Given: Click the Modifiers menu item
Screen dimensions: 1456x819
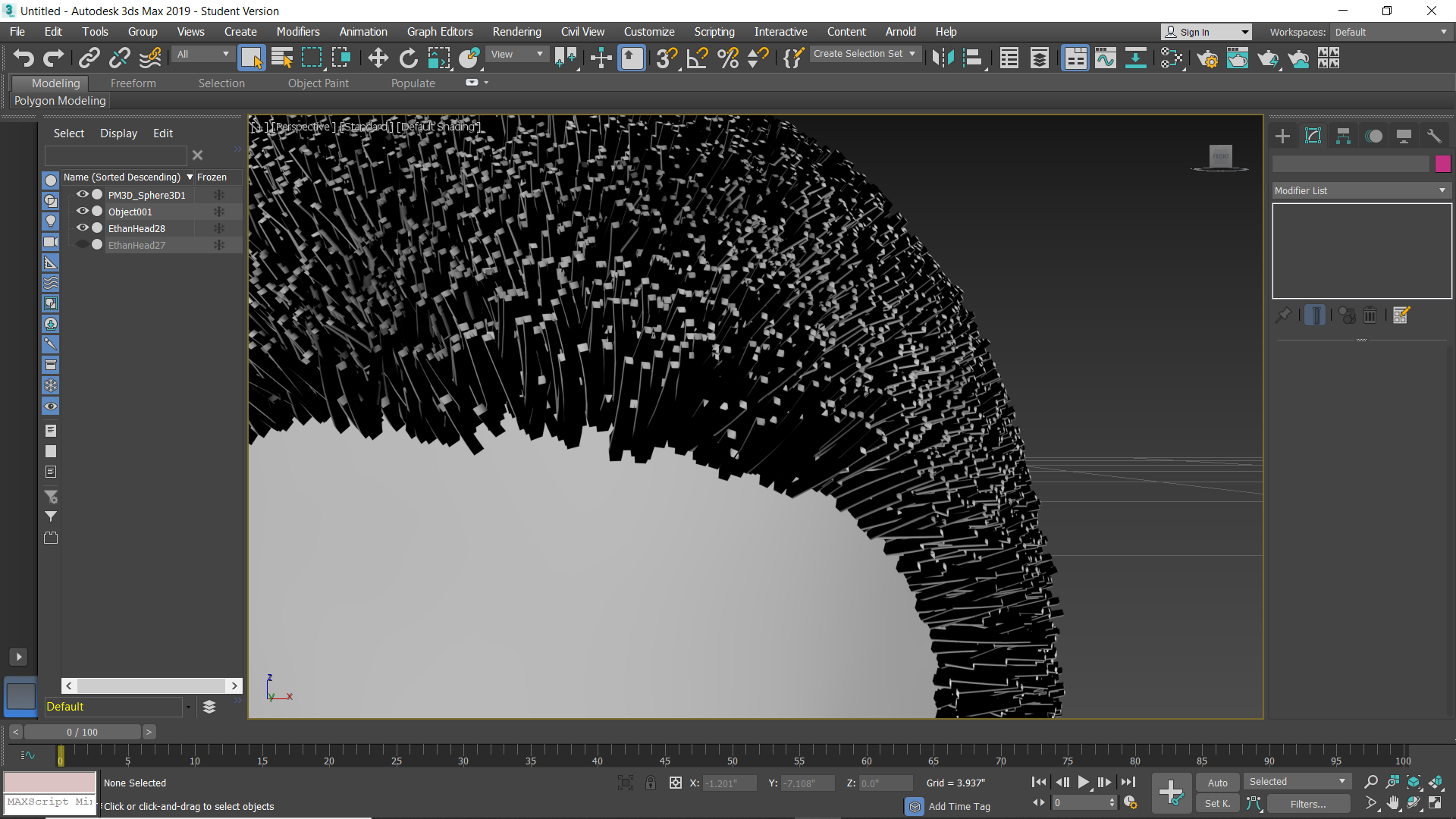Looking at the screenshot, I should pos(297,31).
